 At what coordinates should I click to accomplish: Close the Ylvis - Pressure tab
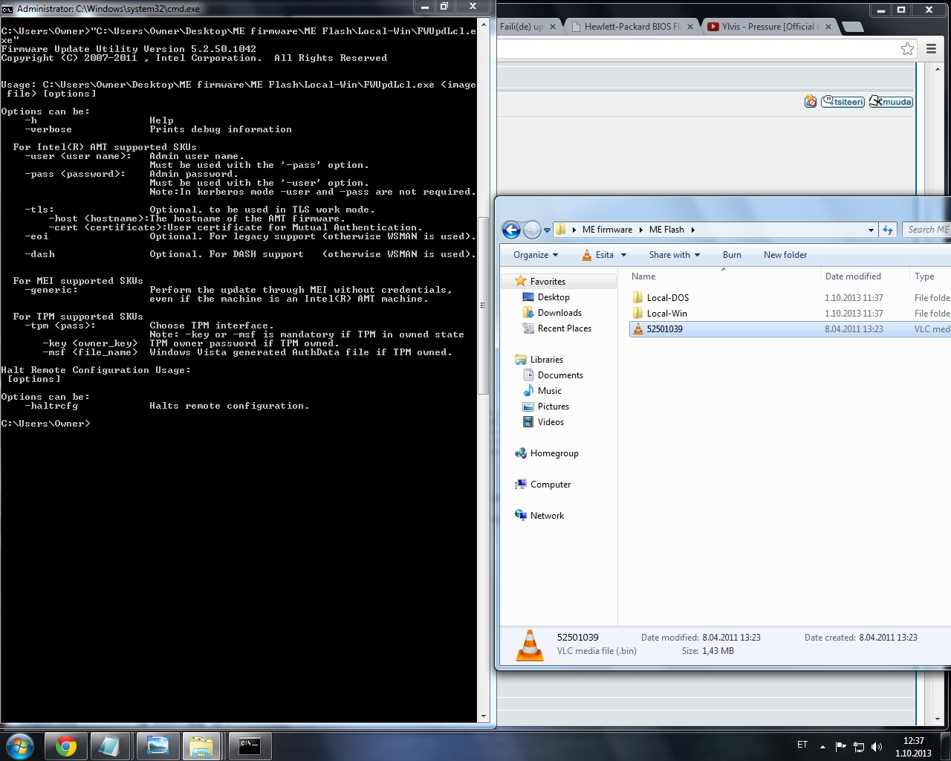pyautogui.click(x=828, y=27)
